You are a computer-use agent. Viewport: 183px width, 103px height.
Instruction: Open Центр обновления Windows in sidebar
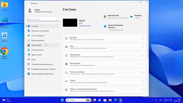tap(43, 74)
